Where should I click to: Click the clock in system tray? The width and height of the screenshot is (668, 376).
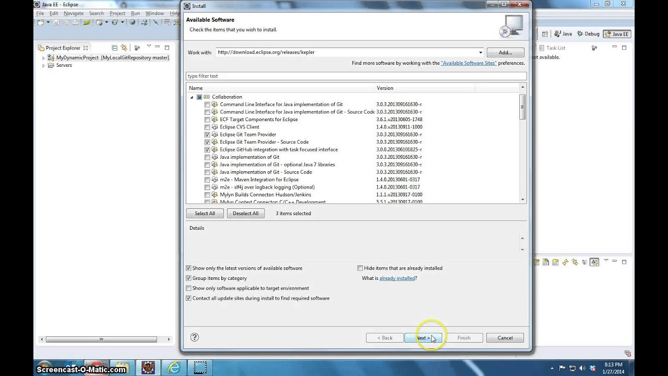[x=613, y=368]
